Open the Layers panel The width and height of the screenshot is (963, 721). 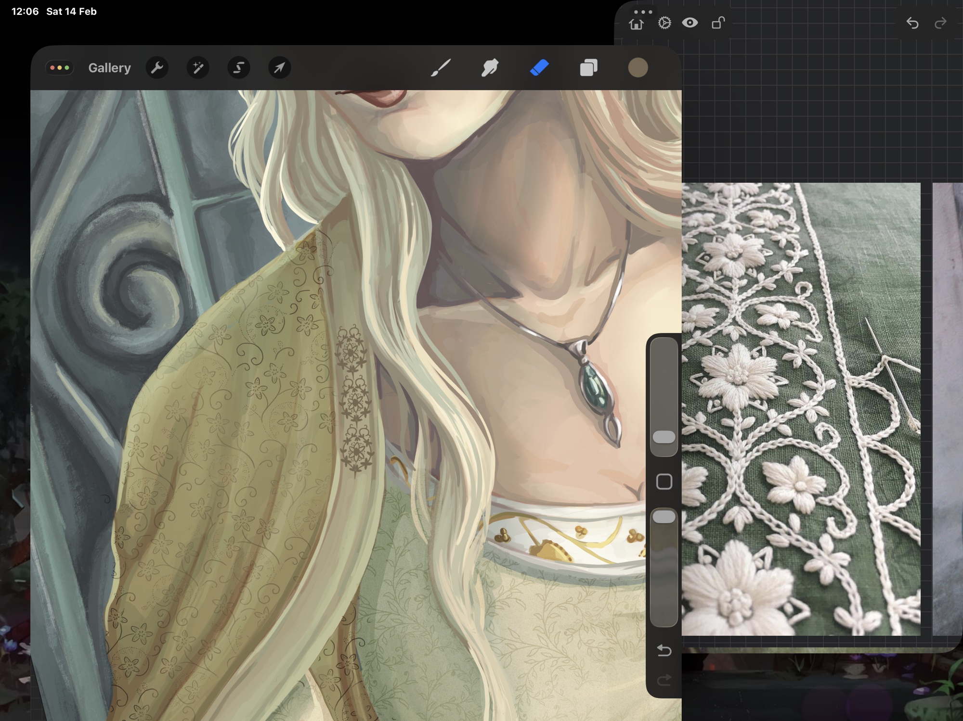pyautogui.click(x=588, y=68)
